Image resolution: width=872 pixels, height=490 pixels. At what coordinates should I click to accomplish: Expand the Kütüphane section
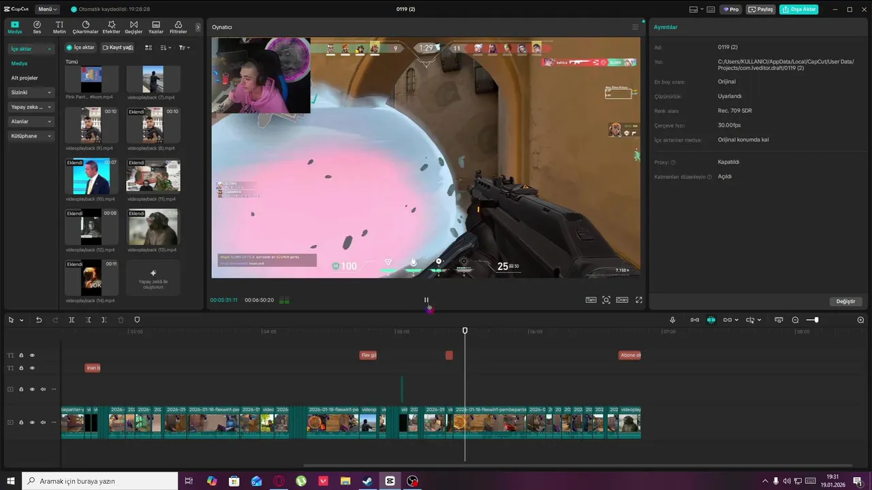click(31, 136)
